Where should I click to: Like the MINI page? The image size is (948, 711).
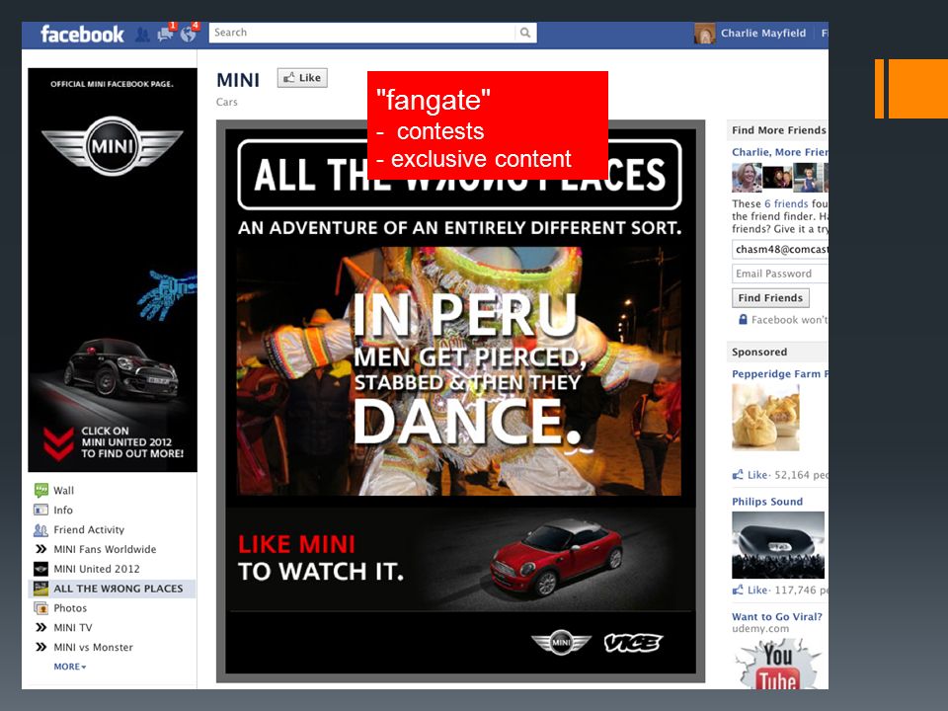(x=302, y=78)
